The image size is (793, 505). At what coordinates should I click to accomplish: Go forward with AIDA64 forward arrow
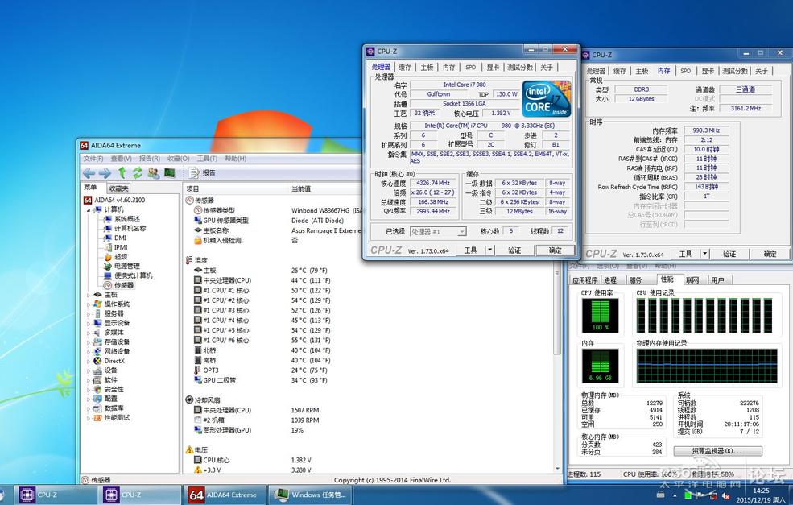(x=105, y=173)
